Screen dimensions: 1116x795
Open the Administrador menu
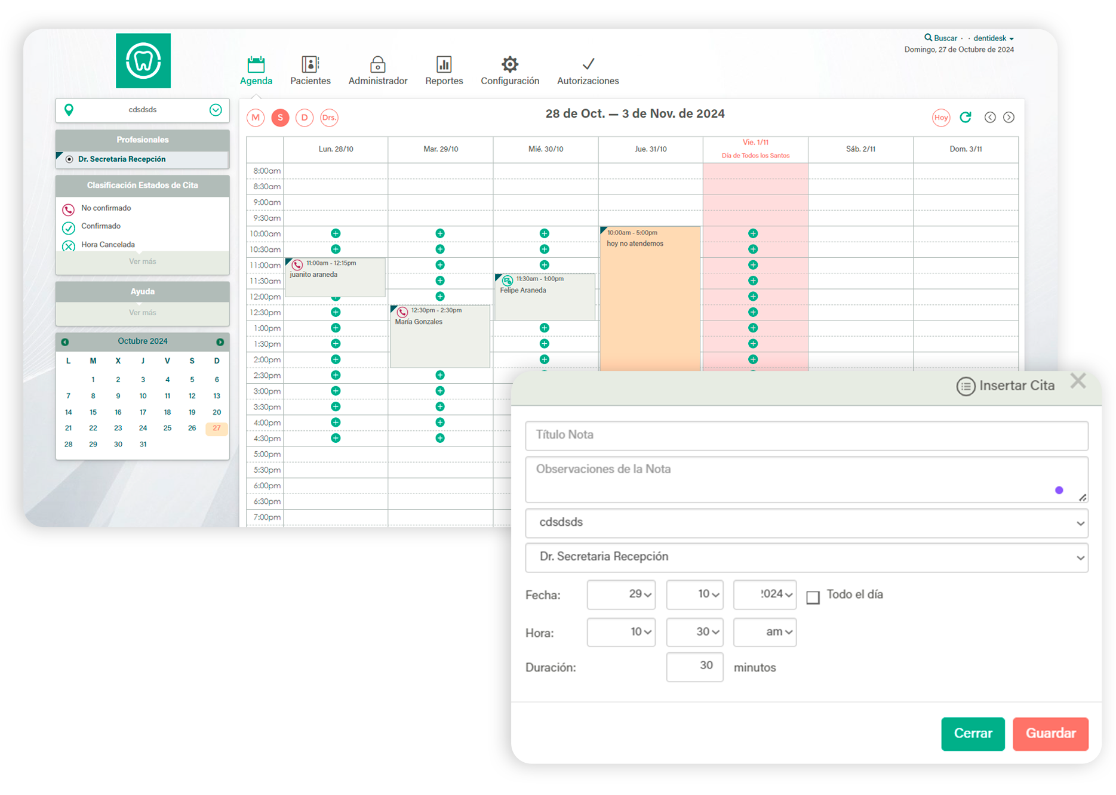coord(377,70)
